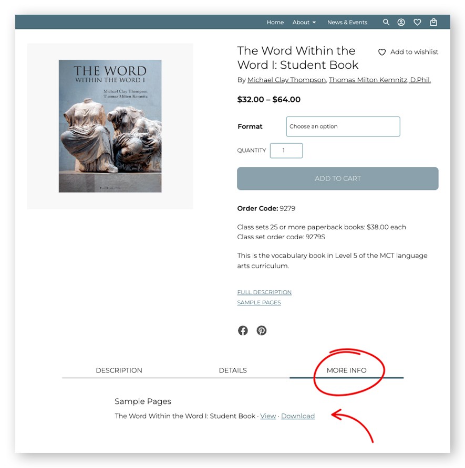Screen dimensions: 465x468
Task: Share product on Facebook
Action: [x=243, y=331]
